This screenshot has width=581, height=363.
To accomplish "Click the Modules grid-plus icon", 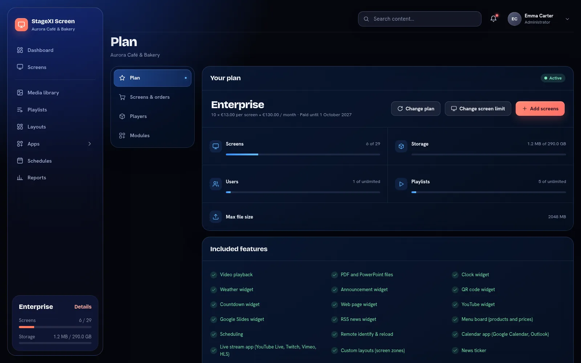I will pyautogui.click(x=122, y=135).
